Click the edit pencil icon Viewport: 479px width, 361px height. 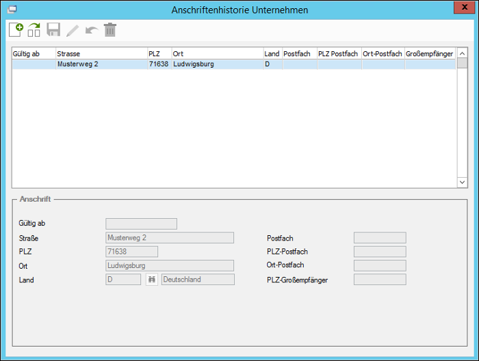pos(73,31)
